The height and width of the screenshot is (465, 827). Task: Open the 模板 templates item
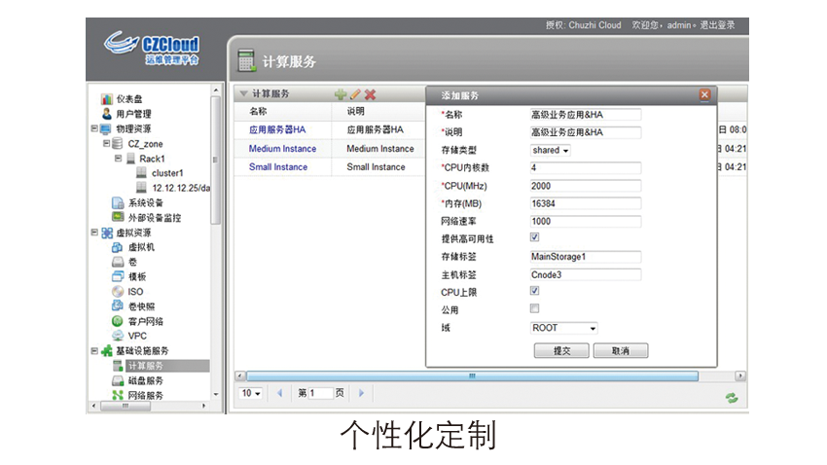[x=137, y=277]
